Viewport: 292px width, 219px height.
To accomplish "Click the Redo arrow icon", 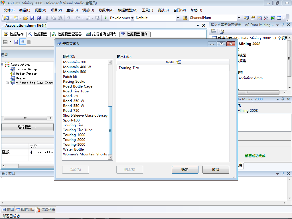I will (x=78, y=18).
